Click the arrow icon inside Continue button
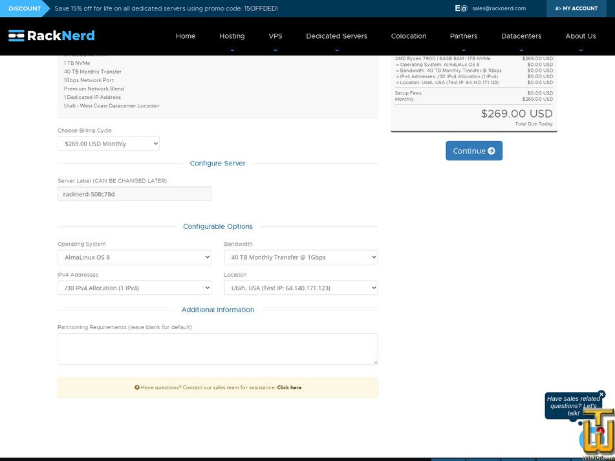This screenshot has width=615, height=461. tap(491, 150)
